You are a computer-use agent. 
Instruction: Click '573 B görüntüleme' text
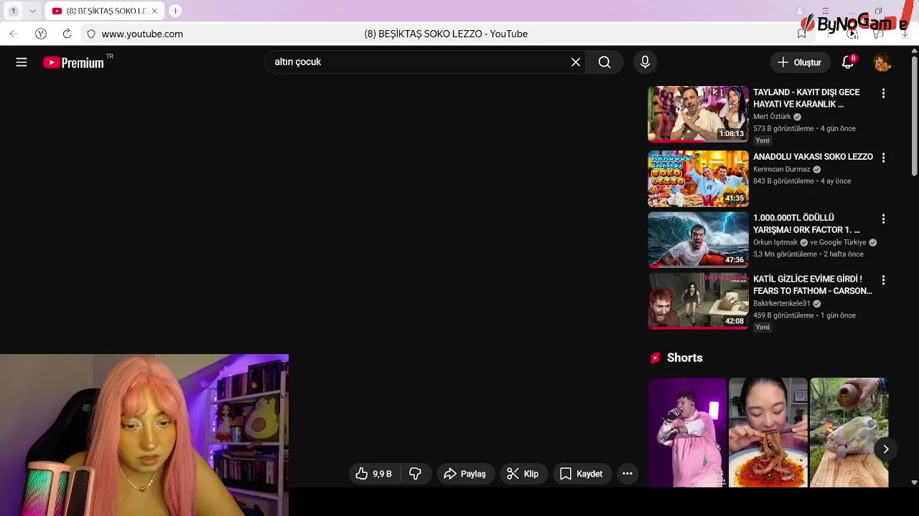pos(783,129)
